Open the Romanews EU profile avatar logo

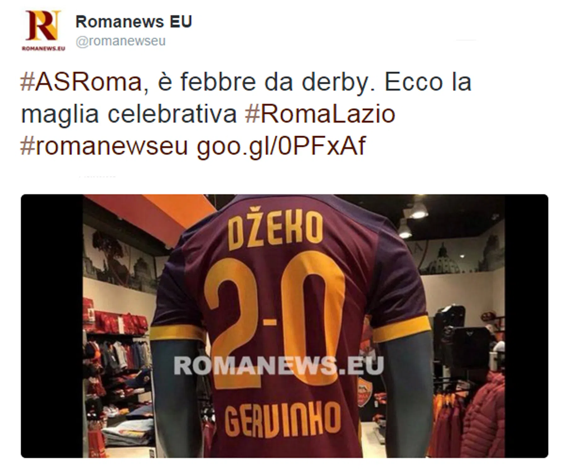pos(43,31)
